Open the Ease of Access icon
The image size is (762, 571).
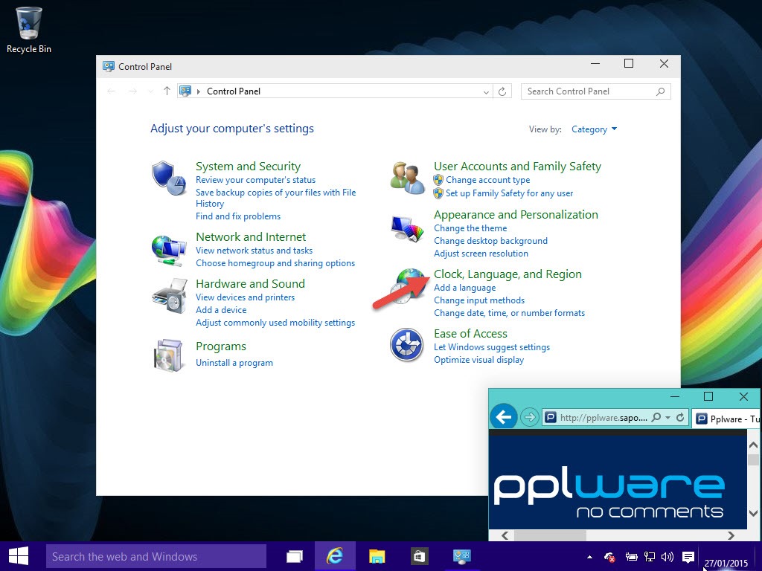[x=407, y=345]
